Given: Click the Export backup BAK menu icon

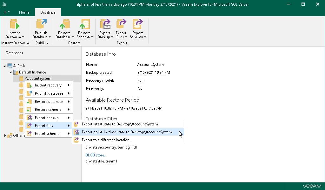Looking at the screenshot, I should [29, 118].
